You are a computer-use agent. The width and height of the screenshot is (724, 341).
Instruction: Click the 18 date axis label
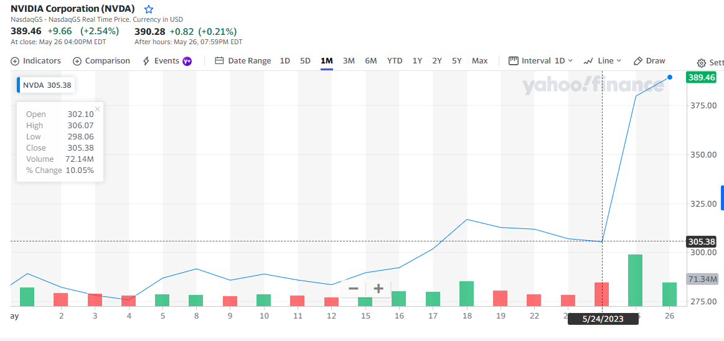pos(468,316)
